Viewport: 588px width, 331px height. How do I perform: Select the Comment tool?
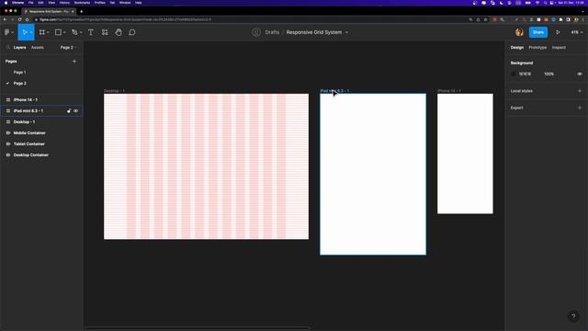[x=132, y=32]
